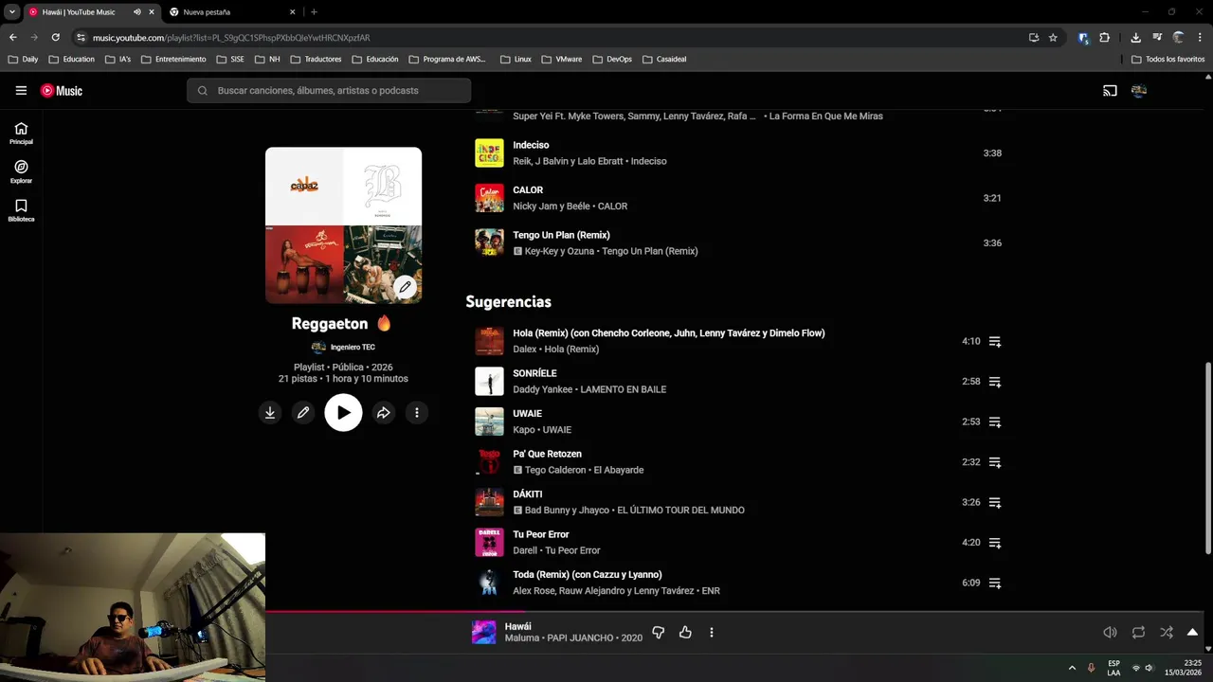This screenshot has height=682, width=1213.
Task: Open the Ingeniero TEC channel link
Action: pyautogui.click(x=353, y=347)
